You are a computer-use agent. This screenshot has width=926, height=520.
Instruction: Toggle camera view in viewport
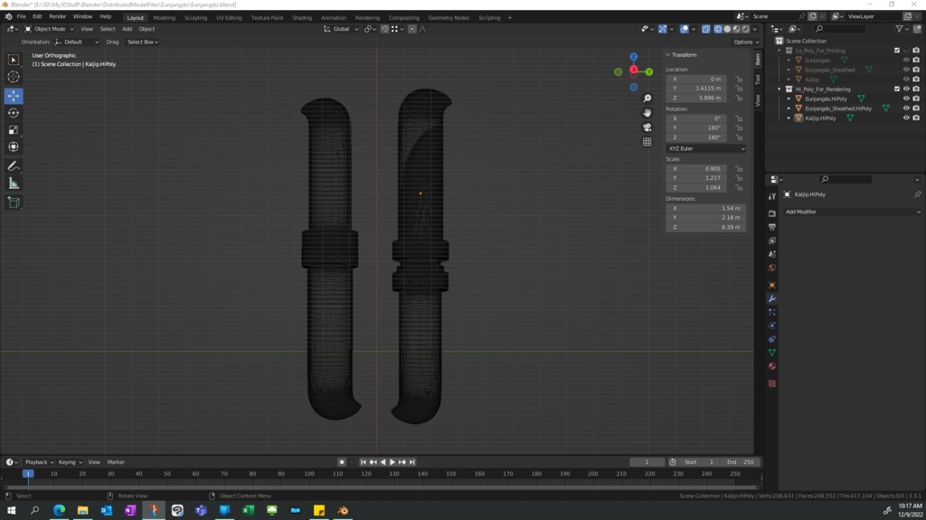tap(647, 128)
